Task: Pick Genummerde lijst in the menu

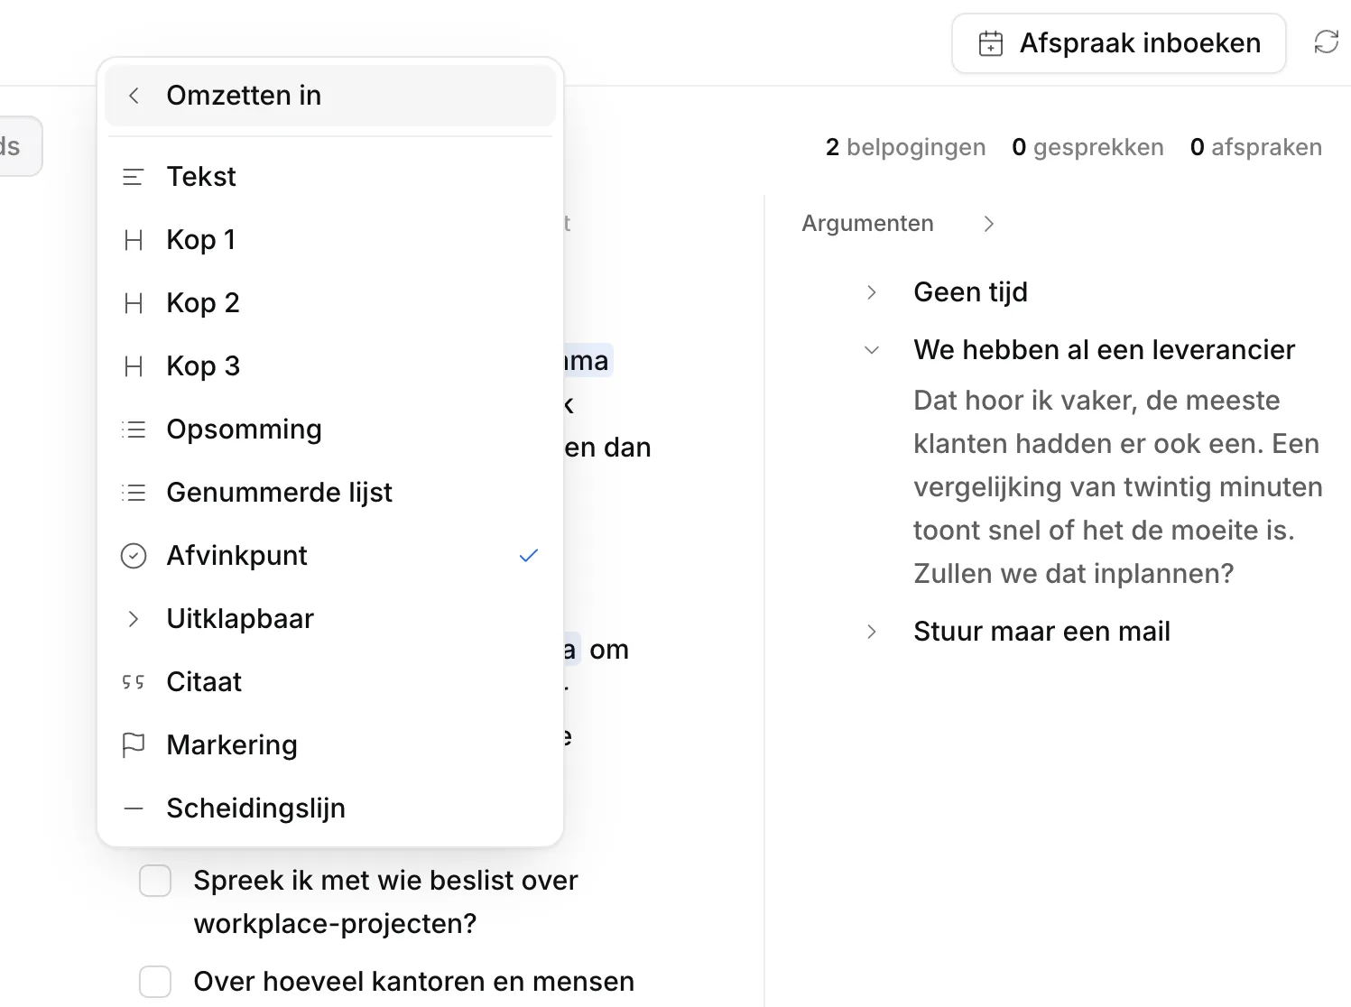Action: coord(330,493)
